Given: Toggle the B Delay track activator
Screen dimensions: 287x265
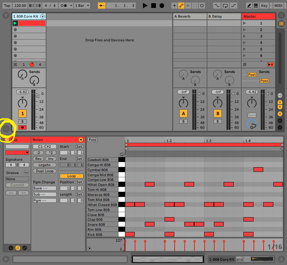Looking at the screenshot, I should [x=218, y=114].
